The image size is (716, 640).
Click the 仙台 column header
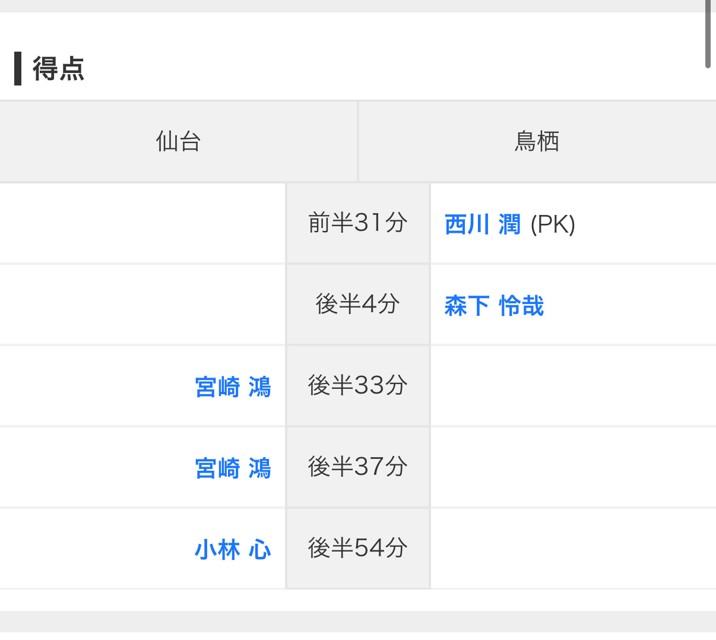coord(178,141)
